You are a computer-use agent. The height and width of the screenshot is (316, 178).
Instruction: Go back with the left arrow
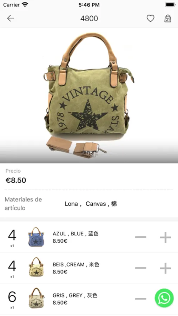point(11,18)
